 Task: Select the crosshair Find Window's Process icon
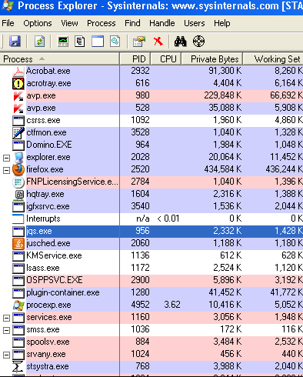pos(198,41)
